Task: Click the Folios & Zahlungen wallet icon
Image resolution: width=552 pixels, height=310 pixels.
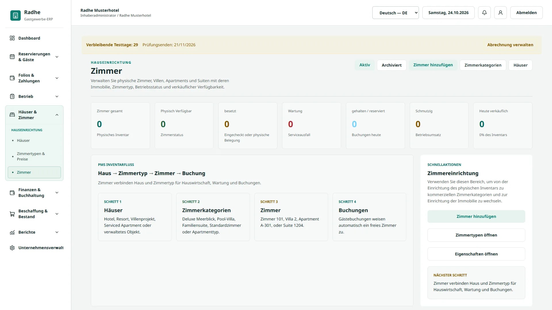Action: pyautogui.click(x=12, y=78)
